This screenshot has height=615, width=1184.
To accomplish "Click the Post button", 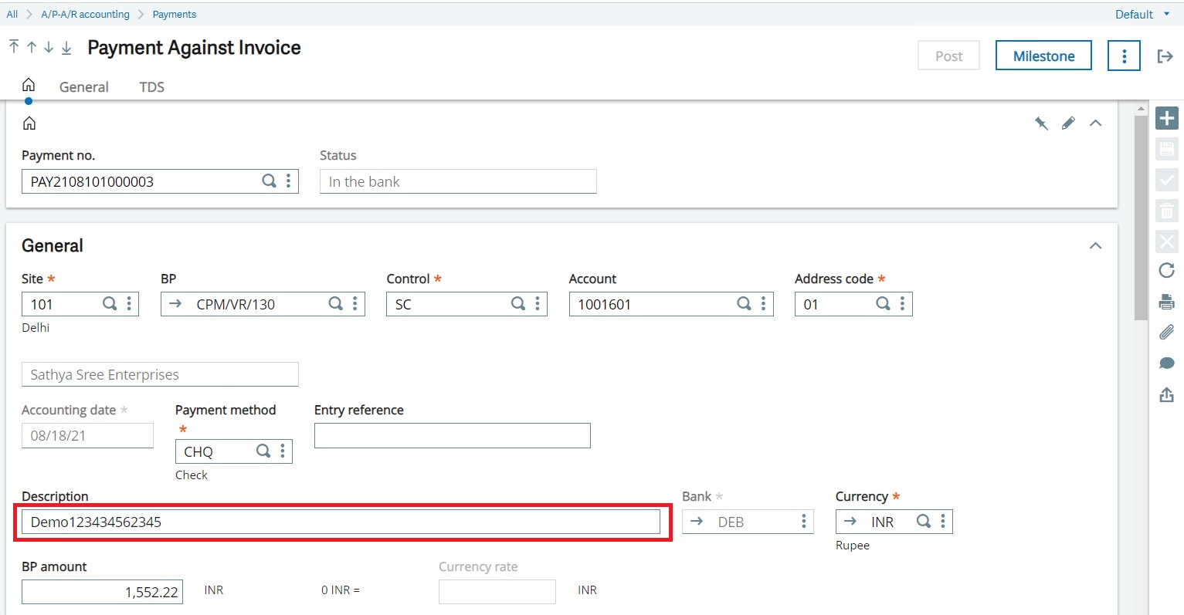I will (x=948, y=56).
